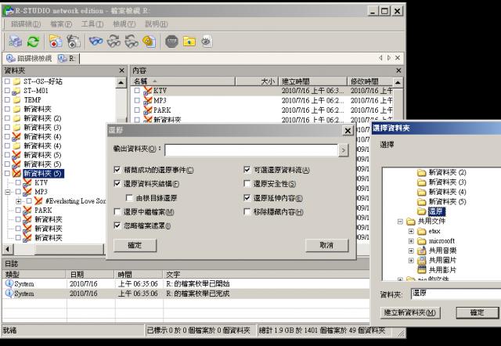Click the 共用圖片 pictures folder icon

coord(422,260)
